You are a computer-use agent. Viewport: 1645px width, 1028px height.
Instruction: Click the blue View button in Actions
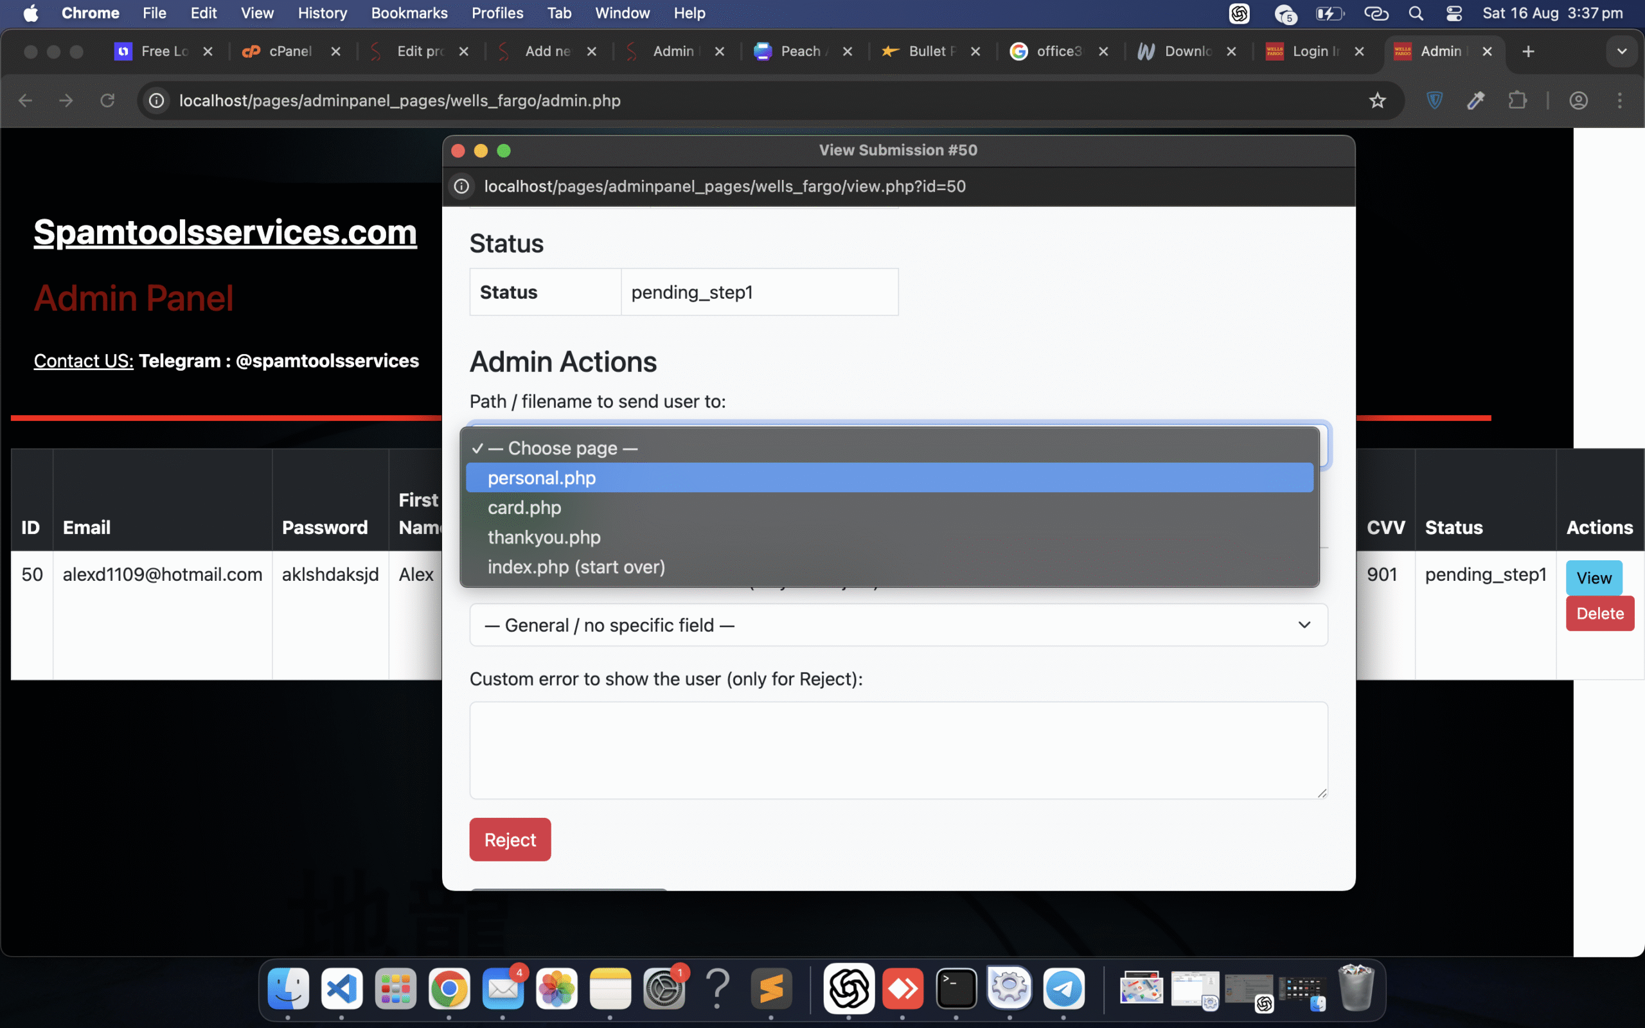pos(1594,578)
